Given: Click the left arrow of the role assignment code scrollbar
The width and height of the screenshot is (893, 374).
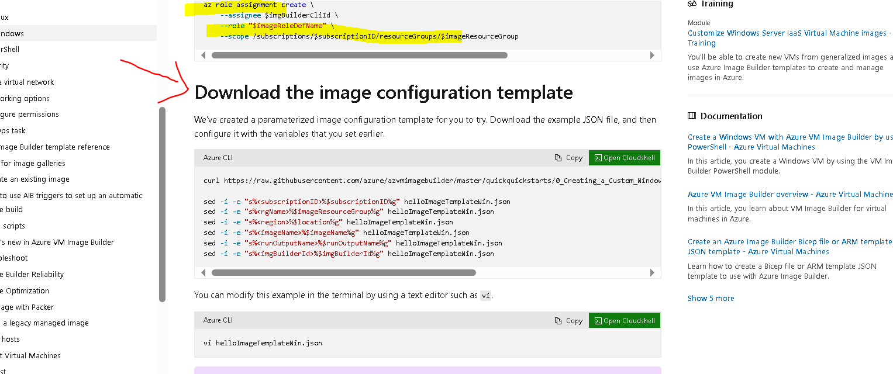Looking at the screenshot, I should [203, 56].
